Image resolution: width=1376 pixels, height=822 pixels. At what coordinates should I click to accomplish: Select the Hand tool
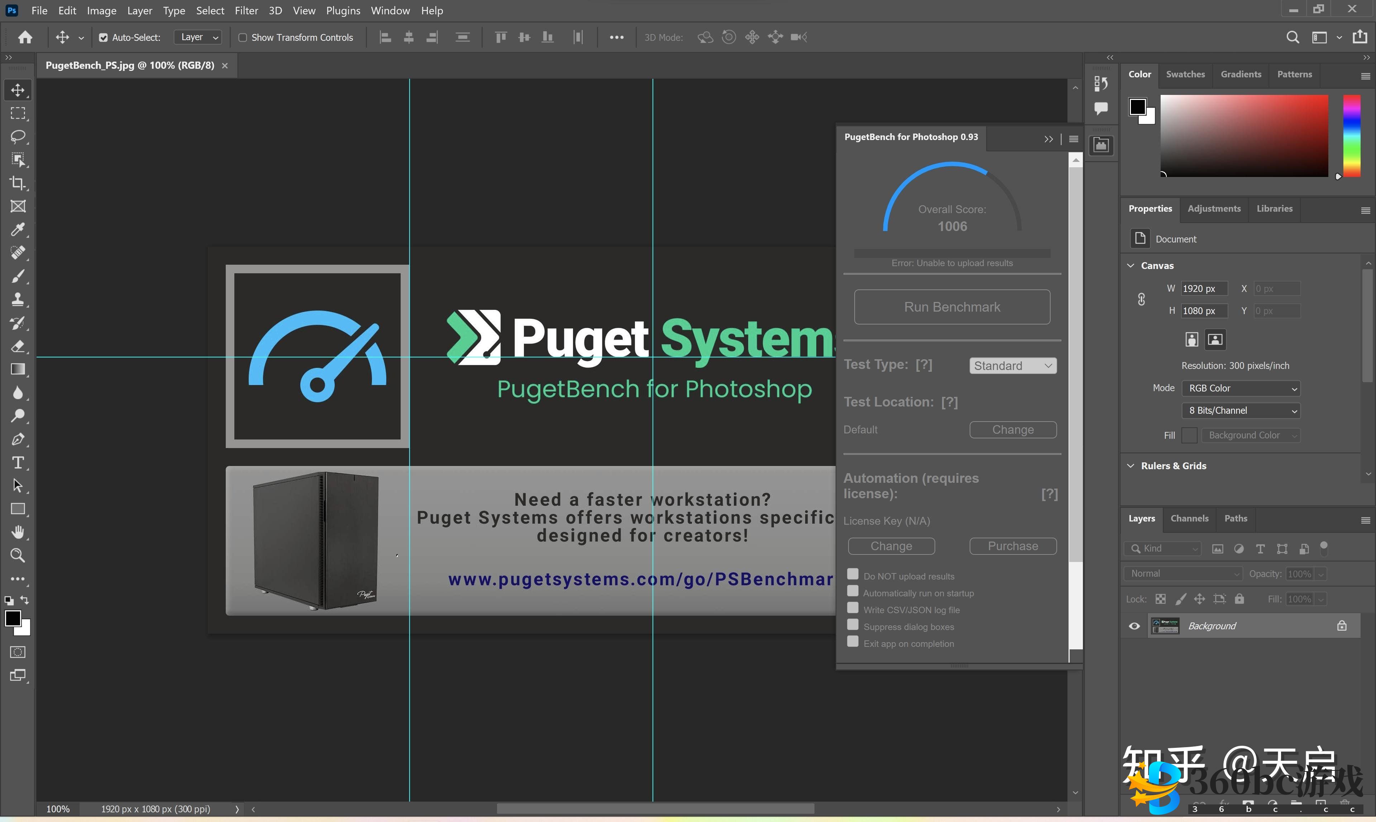tap(18, 532)
